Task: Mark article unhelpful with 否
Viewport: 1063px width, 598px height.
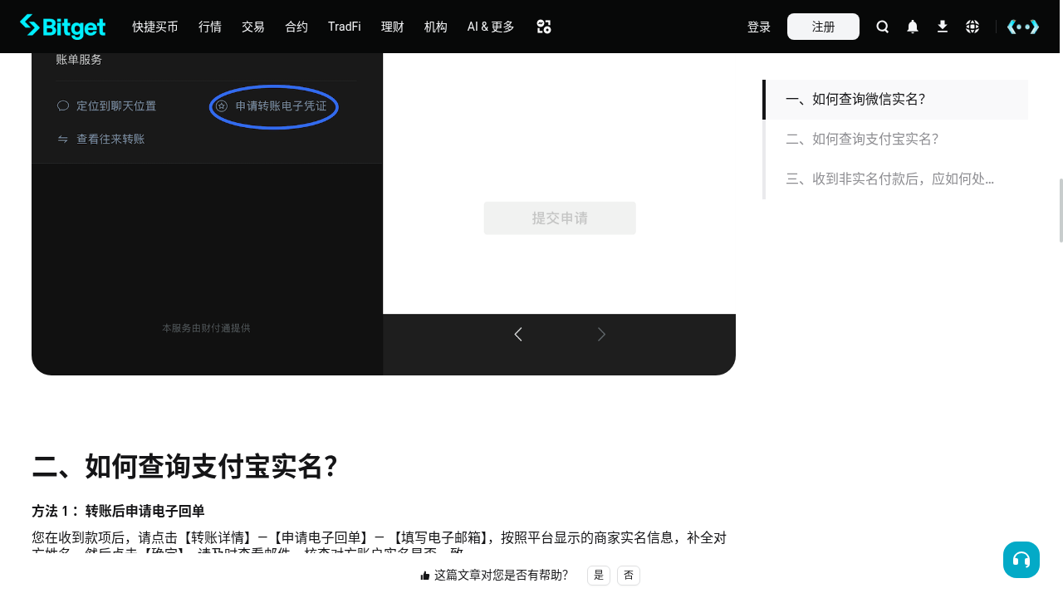Action: coord(629,576)
